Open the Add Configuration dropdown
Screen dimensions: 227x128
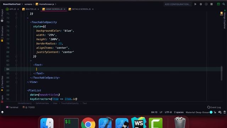click(178, 4)
